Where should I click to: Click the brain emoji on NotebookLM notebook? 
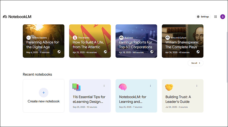[123, 87]
